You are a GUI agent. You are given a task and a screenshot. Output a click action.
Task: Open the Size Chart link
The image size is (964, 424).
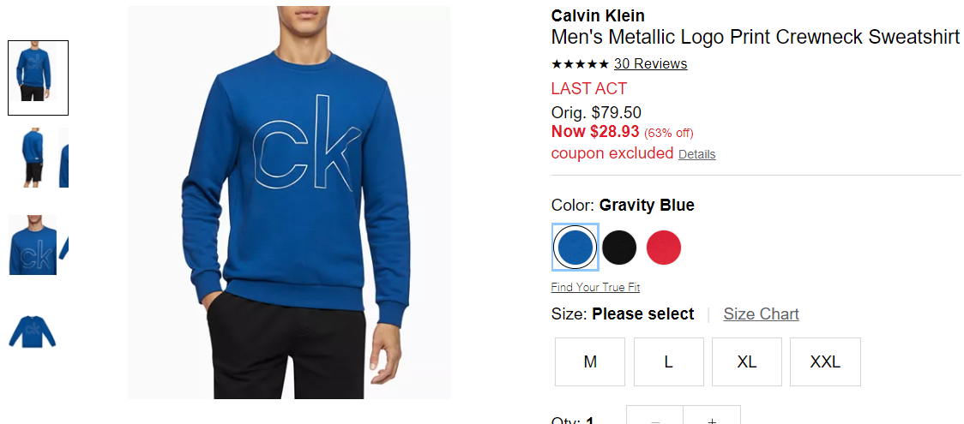click(x=761, y=314)
